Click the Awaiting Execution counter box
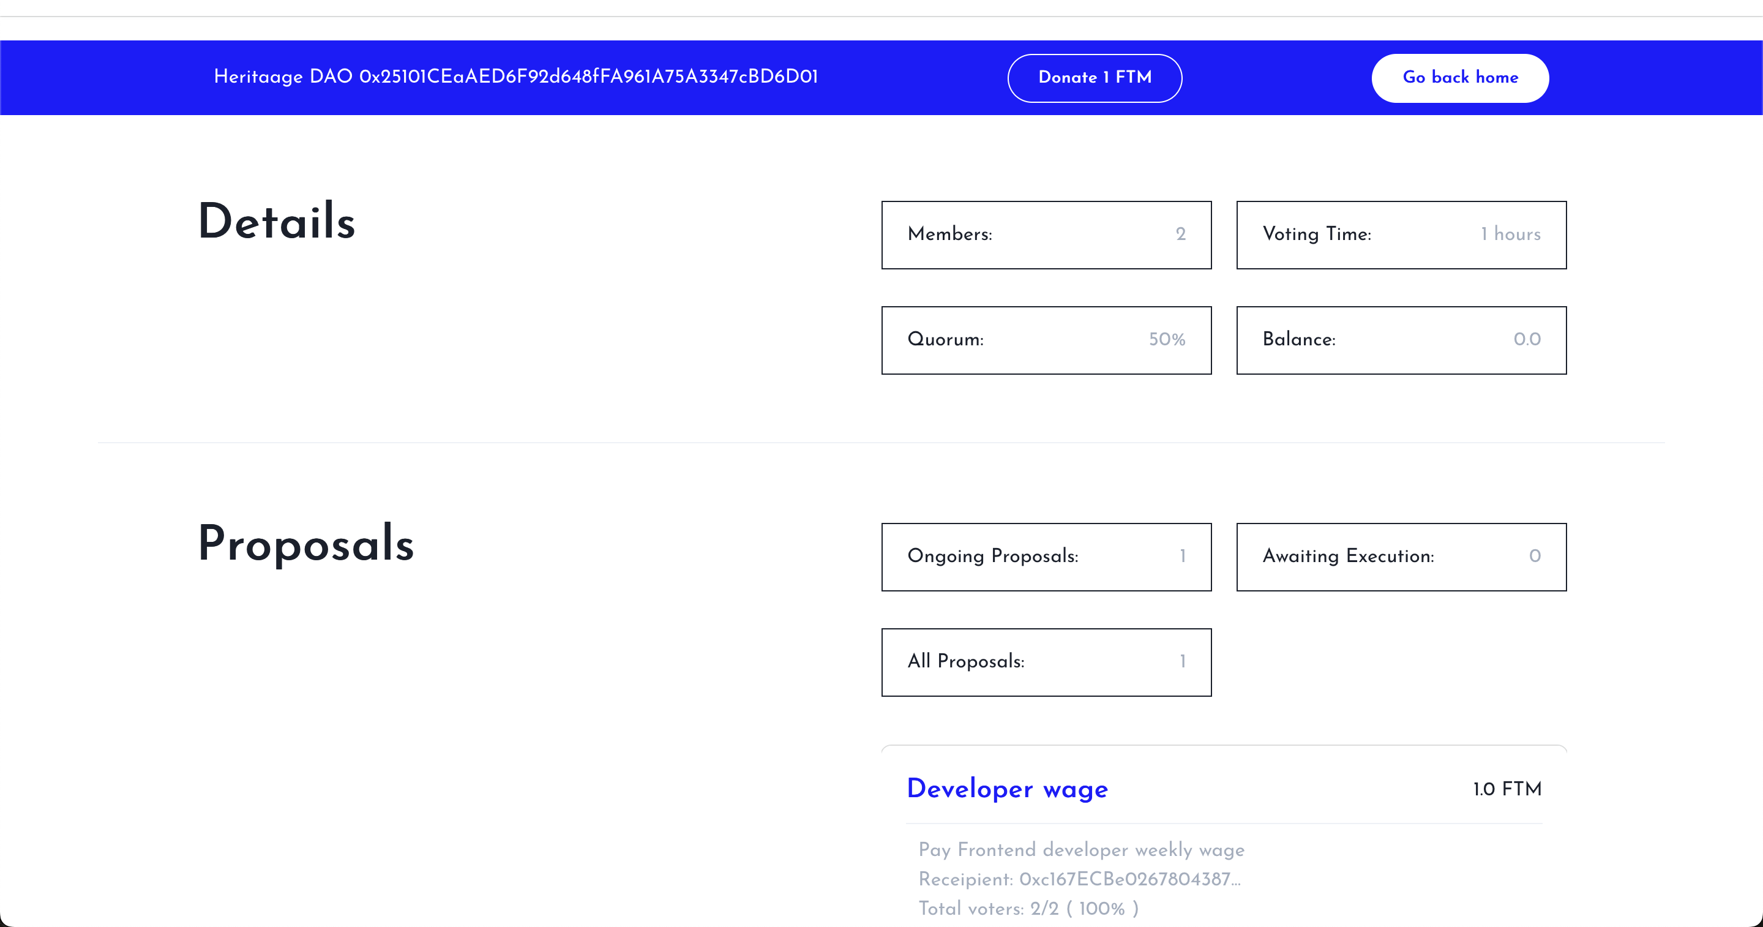Image resolution: width=1763 pixels, height=927 pixels. click(x=1400, y=556)
